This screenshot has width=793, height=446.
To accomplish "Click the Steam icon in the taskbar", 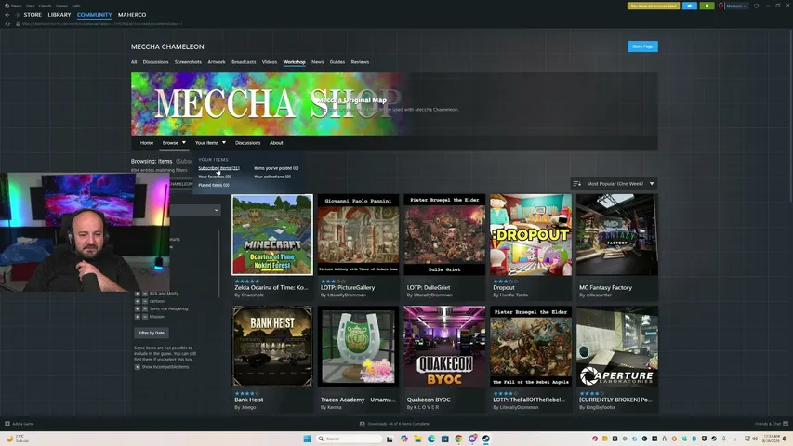I will click(x=486, y=439).
